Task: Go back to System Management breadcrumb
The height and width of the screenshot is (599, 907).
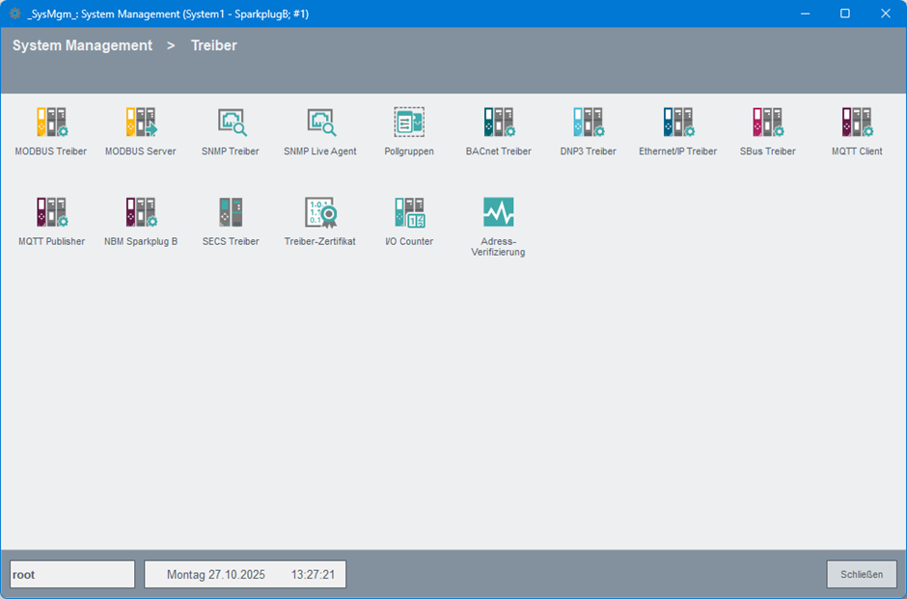Action: 82,45
